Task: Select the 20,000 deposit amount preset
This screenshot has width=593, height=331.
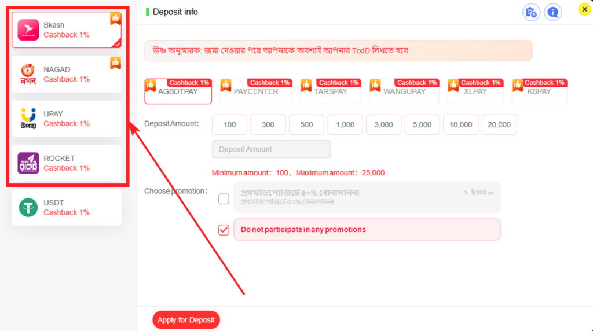Action: coord(499,124)
